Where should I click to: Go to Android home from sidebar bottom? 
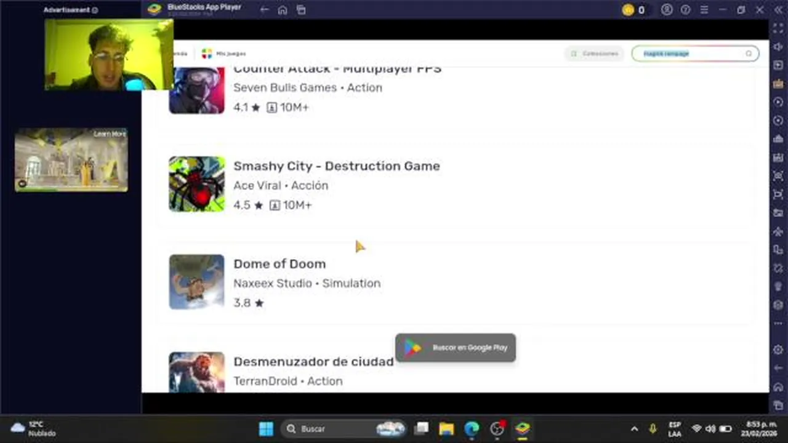778,387
